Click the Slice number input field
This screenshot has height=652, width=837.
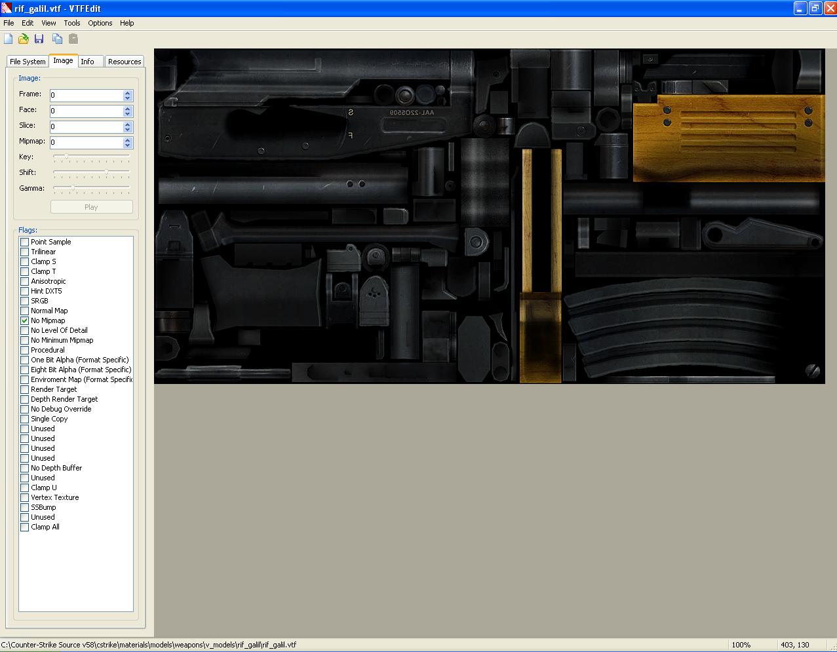87,126
